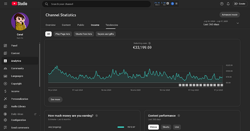
Task: Select the Supers and gifts filter
Action: point(106,34)
